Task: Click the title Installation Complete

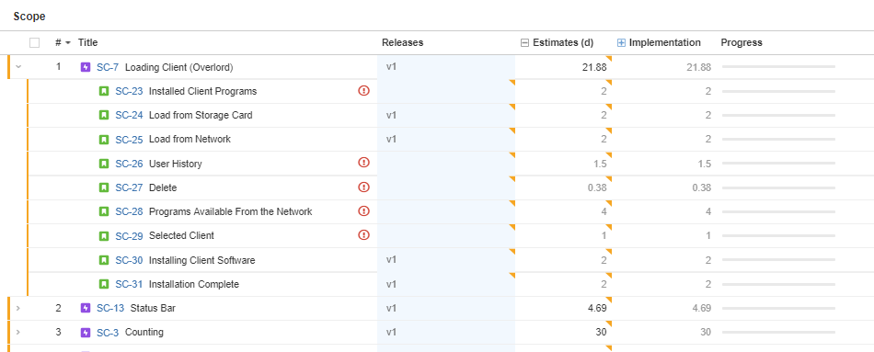Action: (194, 284)
